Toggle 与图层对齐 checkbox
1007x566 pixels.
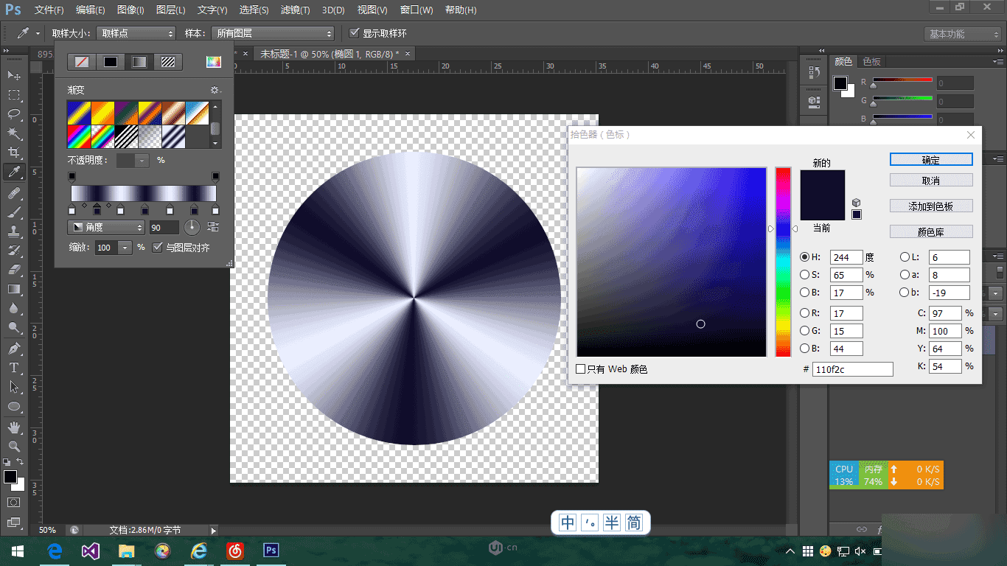pos(157,248)
